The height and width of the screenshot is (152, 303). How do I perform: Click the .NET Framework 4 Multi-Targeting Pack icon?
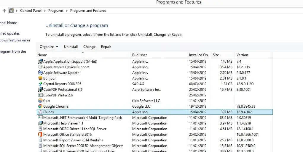[40, 117]
